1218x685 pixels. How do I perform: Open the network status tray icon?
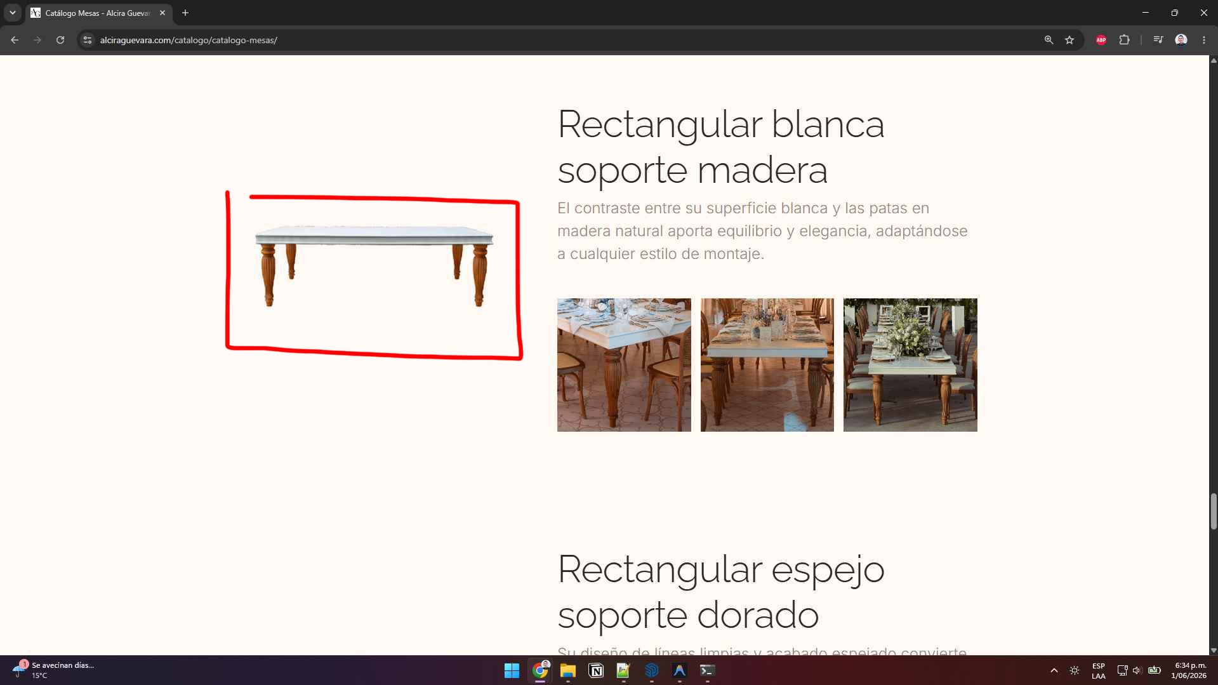pos(1122,670)
